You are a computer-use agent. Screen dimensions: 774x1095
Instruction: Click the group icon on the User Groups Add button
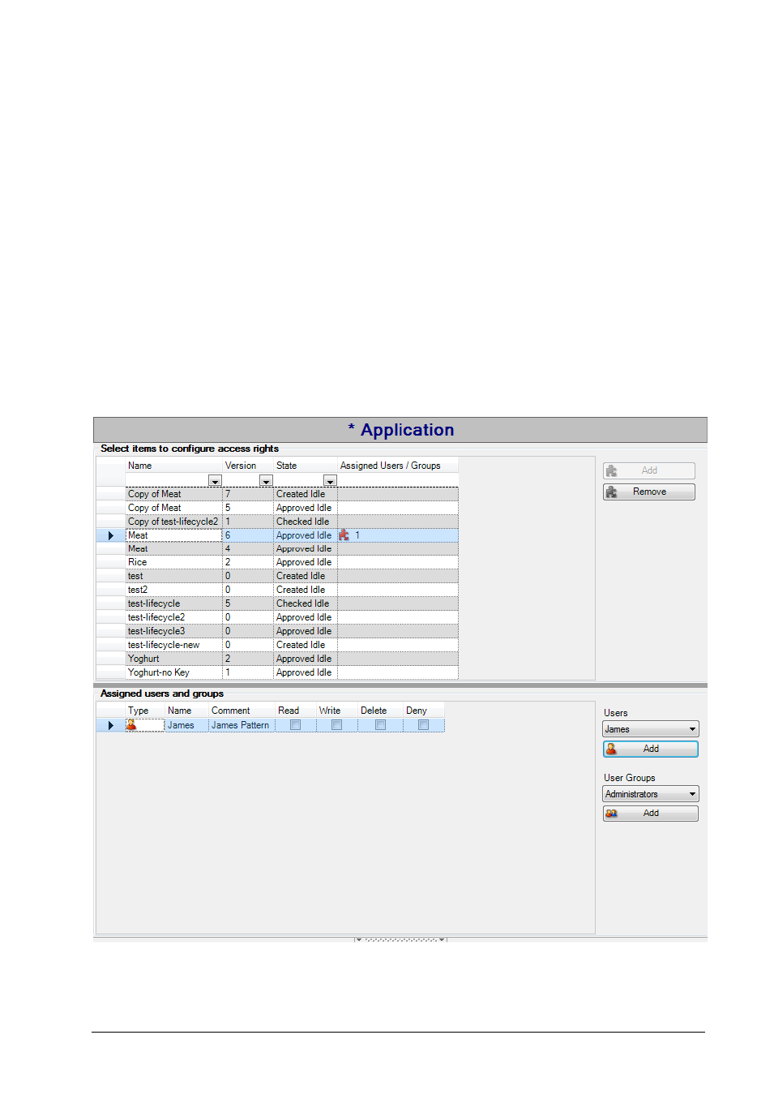[x=611, y=813]
